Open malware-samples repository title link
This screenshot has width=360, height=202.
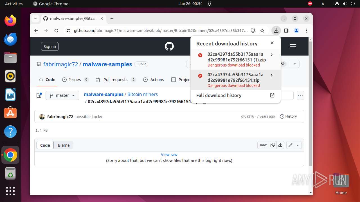pyautogui.click(x=107, y=64)
